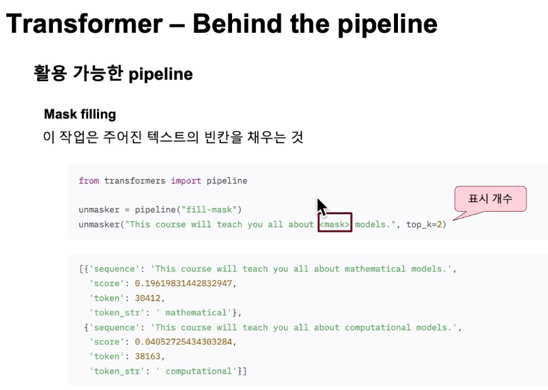The height and width of the screenshot is (390, 548).
Task: Click the ' mathematical' token_str value
Action: (194, 313)
